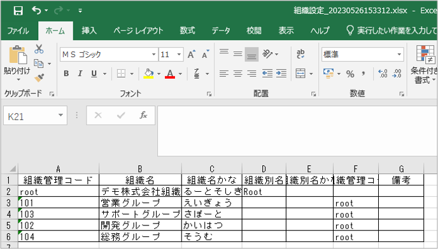The width and height of the screenshot is (438, 249).
Task: Open the データ tab
Action: tap(221, 30)
